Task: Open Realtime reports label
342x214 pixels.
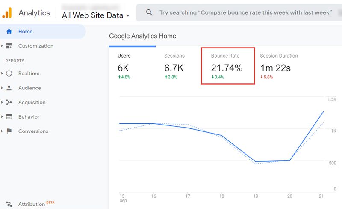Action: [x=29, y=74]
